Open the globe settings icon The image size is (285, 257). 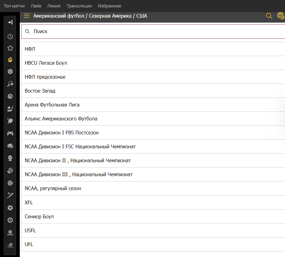tap(281, 16)
